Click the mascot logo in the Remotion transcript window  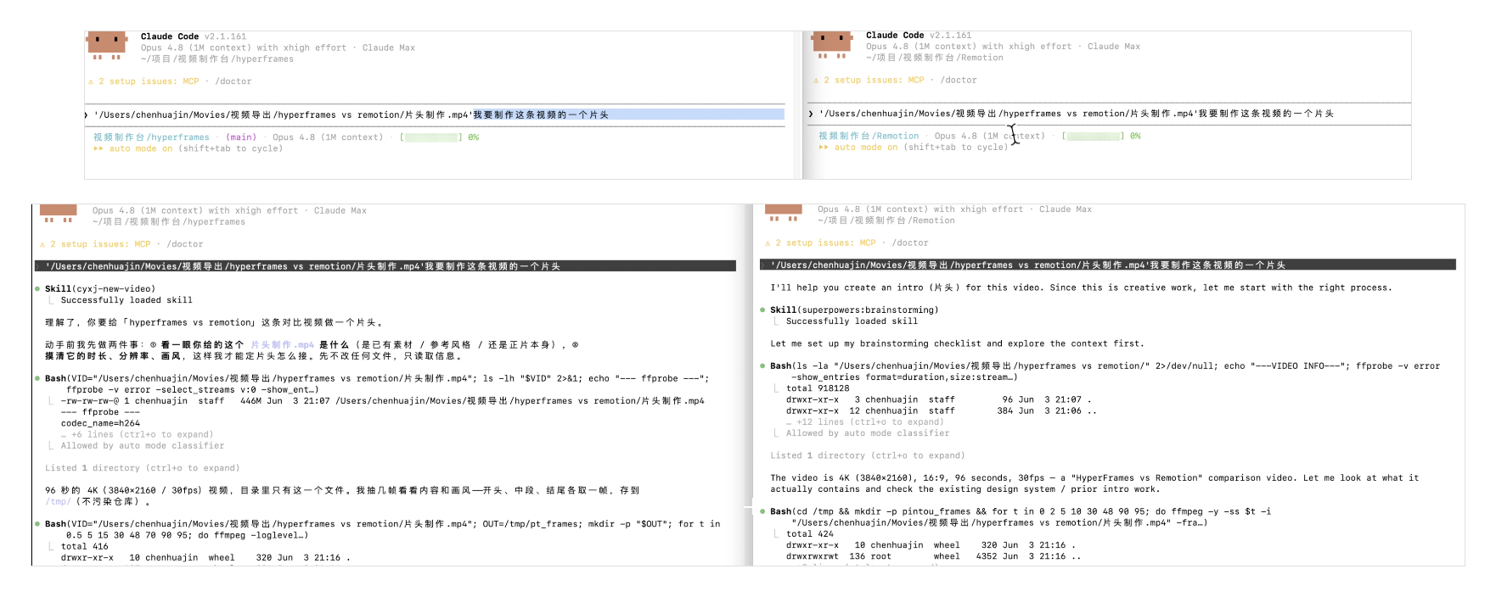pyautogui.click(x=784, y=212)
